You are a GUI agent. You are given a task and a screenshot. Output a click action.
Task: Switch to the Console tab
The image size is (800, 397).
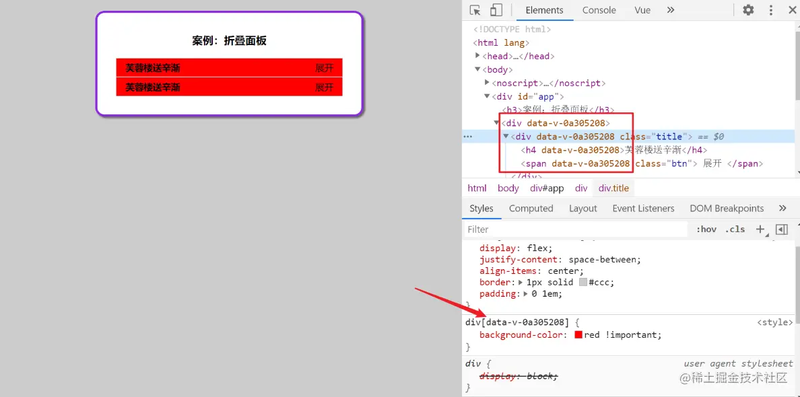tap(599, 10)
